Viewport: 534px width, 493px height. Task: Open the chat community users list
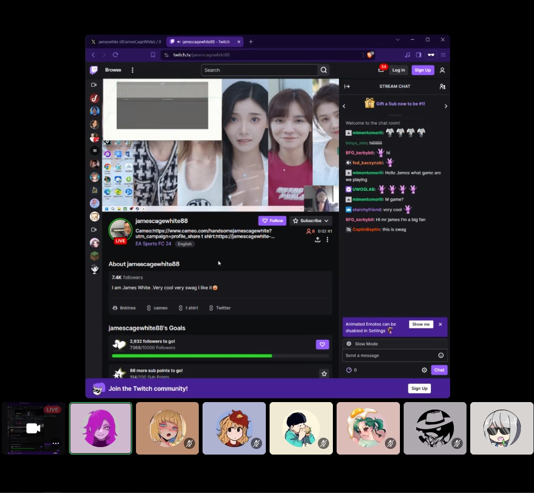[443, 87]
